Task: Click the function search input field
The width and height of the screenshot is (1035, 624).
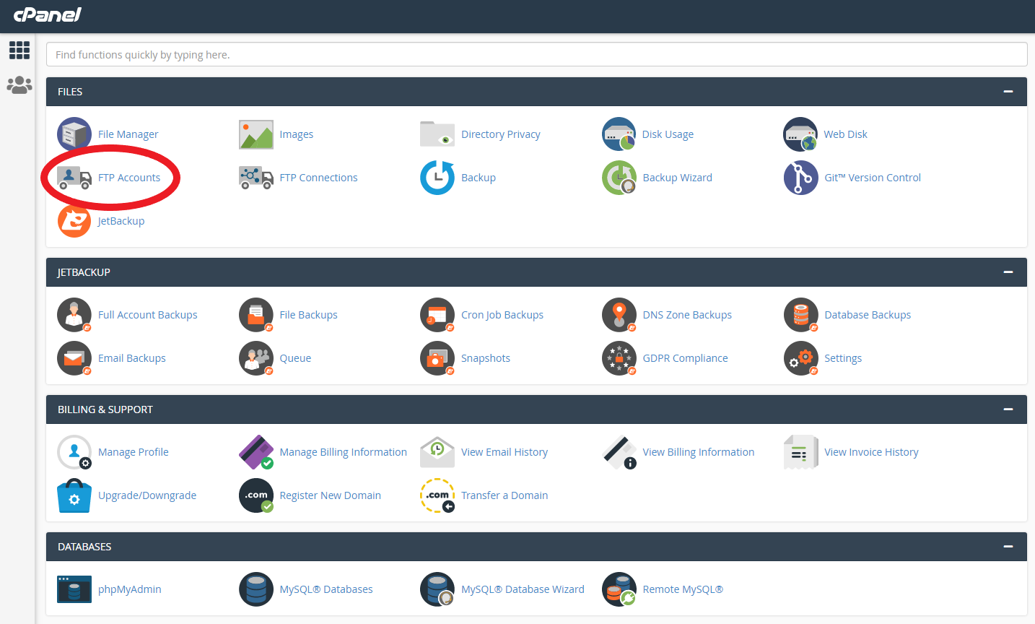Action: [x=536, y=53]
